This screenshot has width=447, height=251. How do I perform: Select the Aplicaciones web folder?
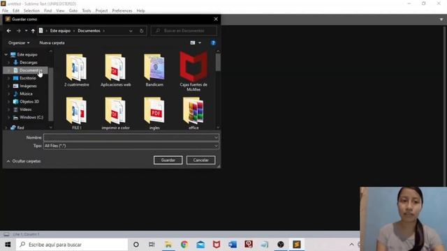[x=115, y=70]
